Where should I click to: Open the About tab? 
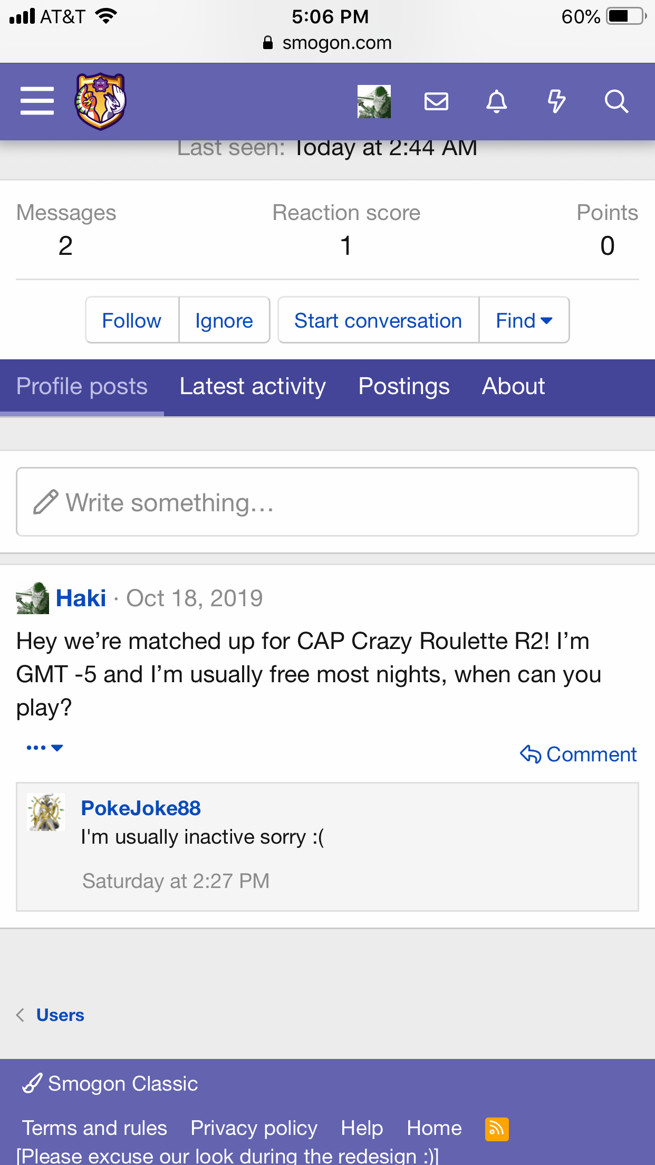tap(513, 387)
